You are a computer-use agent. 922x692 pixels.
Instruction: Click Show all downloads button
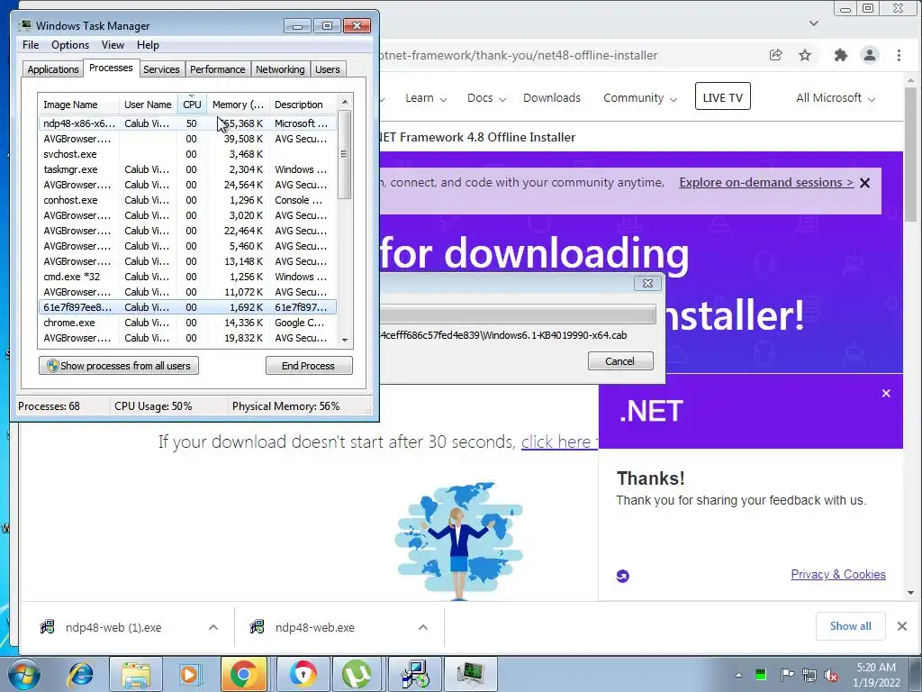pos(850,626)
